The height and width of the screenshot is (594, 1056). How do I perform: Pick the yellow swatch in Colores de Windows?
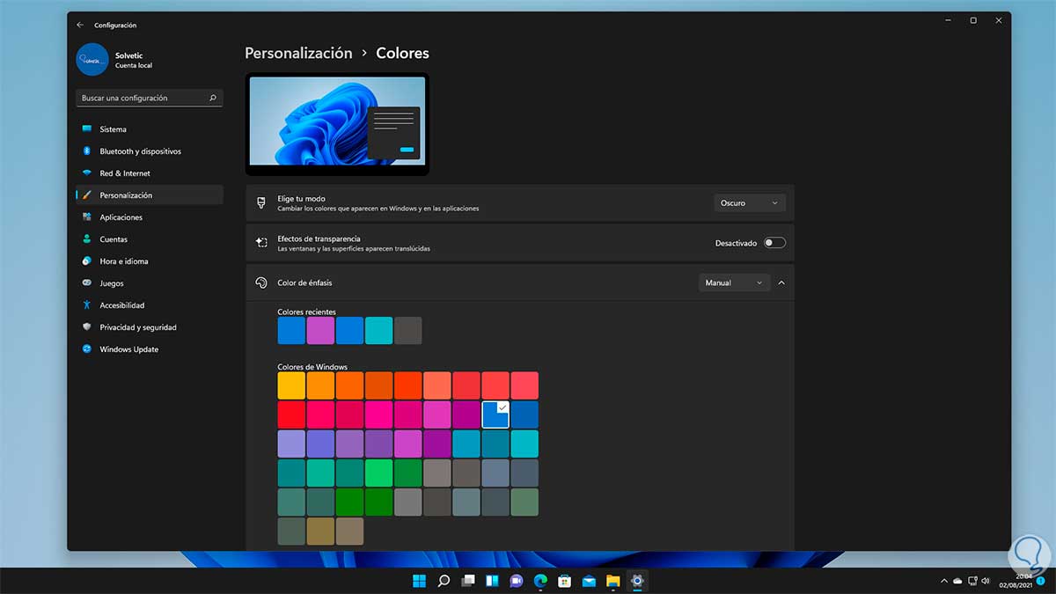coord(291,385)
